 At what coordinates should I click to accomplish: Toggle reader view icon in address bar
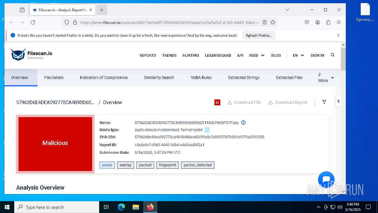(x=265, y=22)
